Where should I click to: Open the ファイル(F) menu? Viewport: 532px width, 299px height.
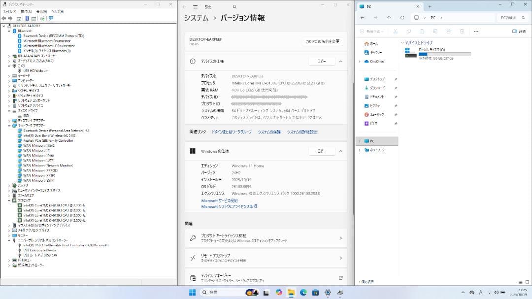click(10, 11)
